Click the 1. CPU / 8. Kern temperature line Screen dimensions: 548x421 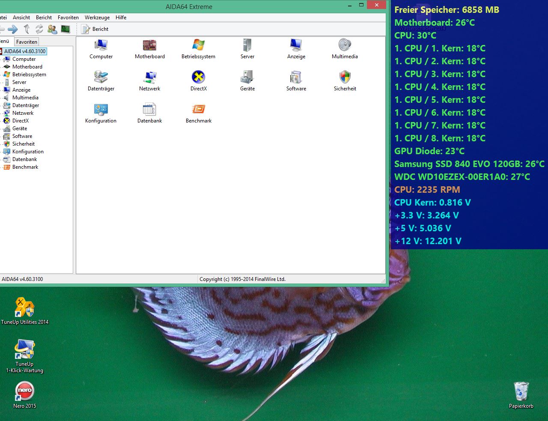[440, 138]
